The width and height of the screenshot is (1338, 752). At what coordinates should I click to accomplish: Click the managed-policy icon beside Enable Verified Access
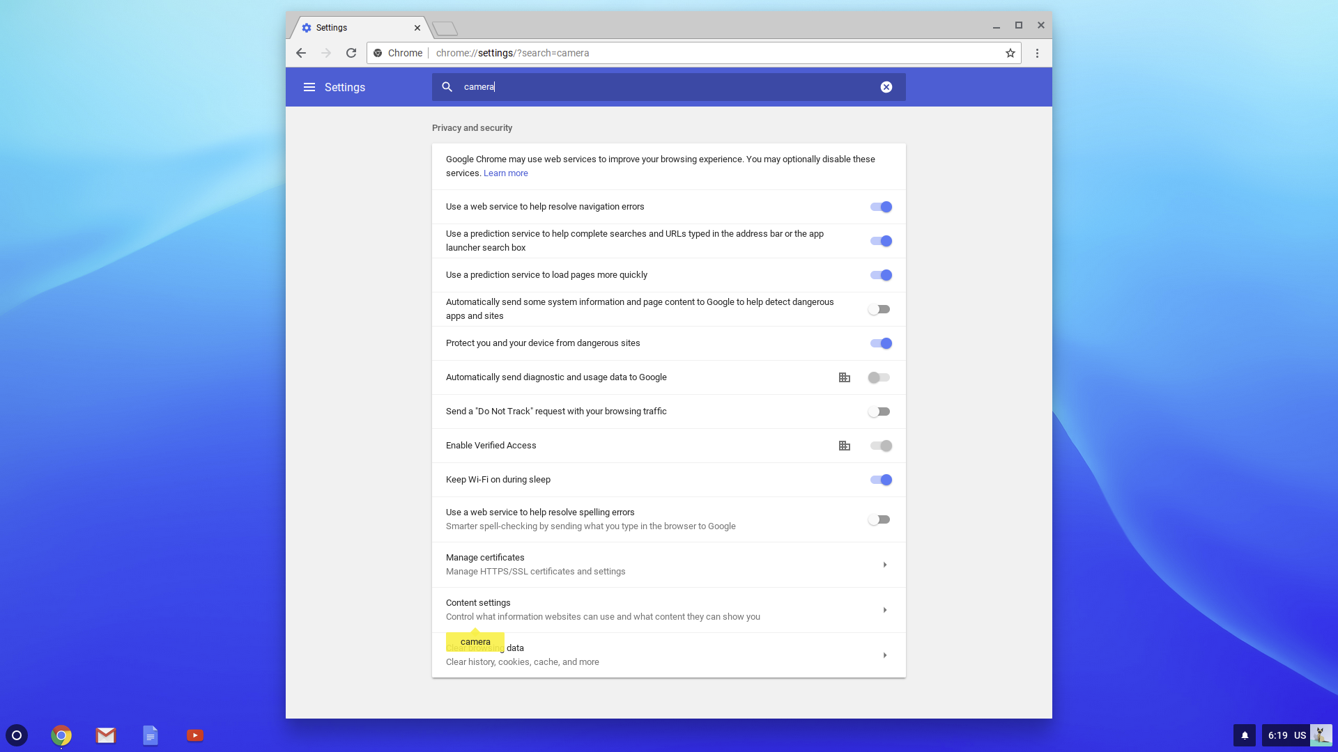[844, 446]
